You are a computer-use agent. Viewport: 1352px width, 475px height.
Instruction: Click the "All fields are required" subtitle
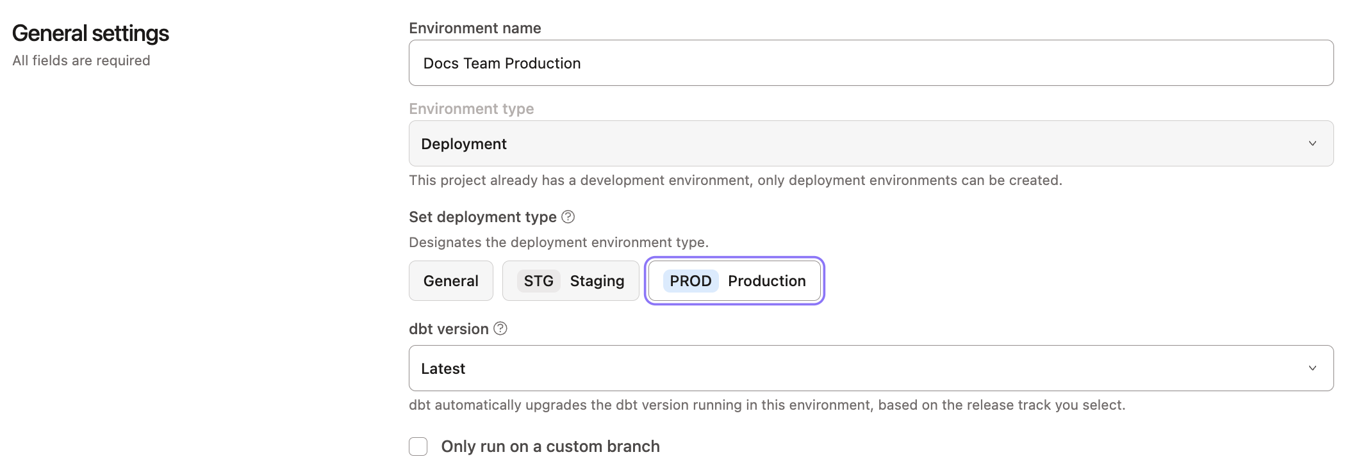[81, 60]
